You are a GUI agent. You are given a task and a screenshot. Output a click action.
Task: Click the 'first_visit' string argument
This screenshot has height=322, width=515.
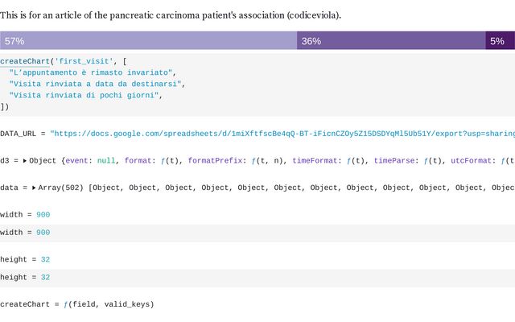click(84, 61)
